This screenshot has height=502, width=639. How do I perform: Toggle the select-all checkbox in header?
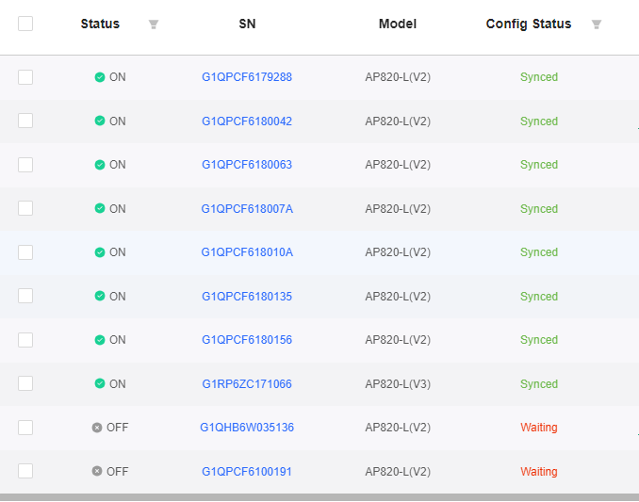click(x=25, y=24)
